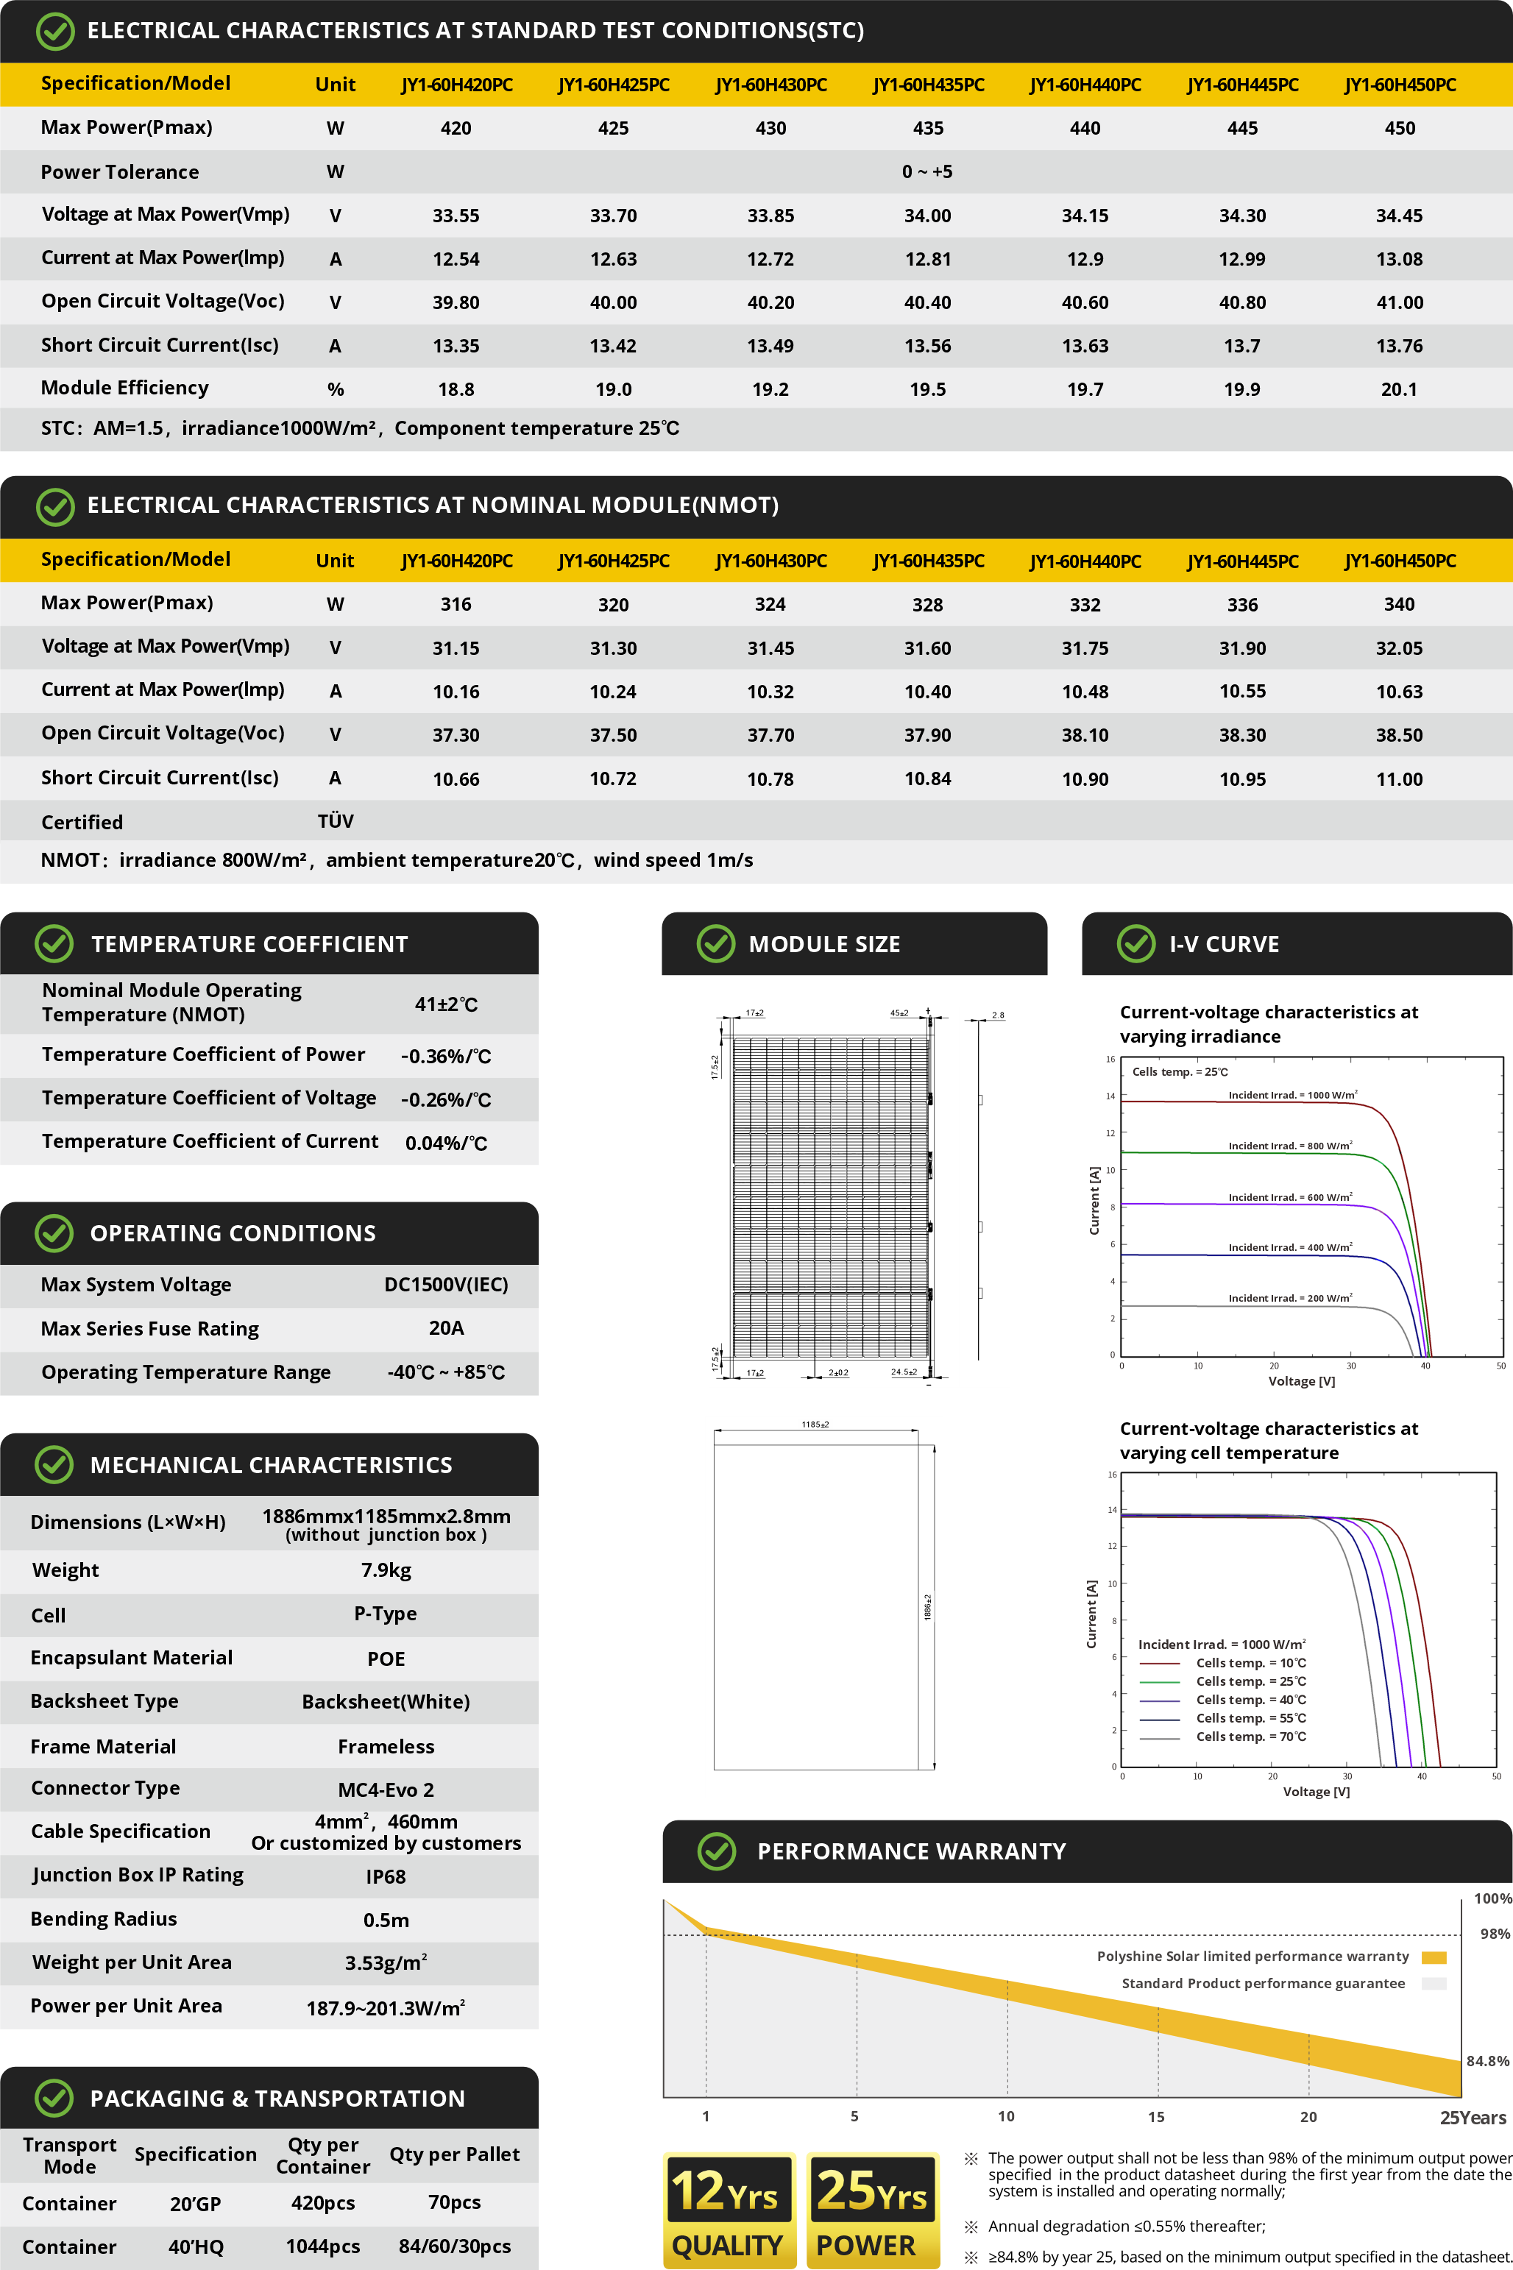Image resolution: width=1513 pixels, height=2270 pixels.
Task: Select the Junction Box IP Rating value IP68
Action: click(386, 1876)
